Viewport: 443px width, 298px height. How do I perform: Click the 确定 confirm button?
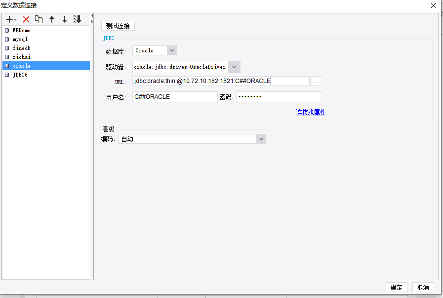coord(397,287)
